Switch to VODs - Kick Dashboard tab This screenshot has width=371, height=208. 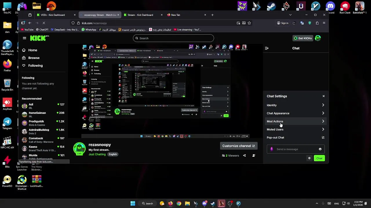56,15
